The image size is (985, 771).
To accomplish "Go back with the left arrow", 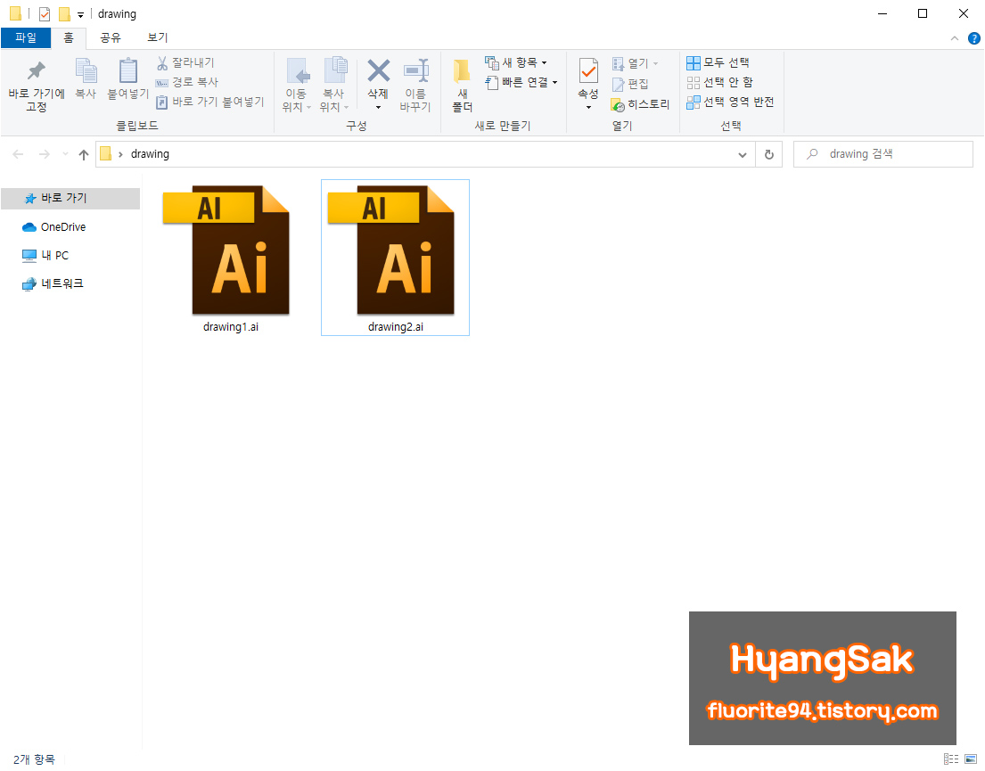I will (x=18, y=154).
